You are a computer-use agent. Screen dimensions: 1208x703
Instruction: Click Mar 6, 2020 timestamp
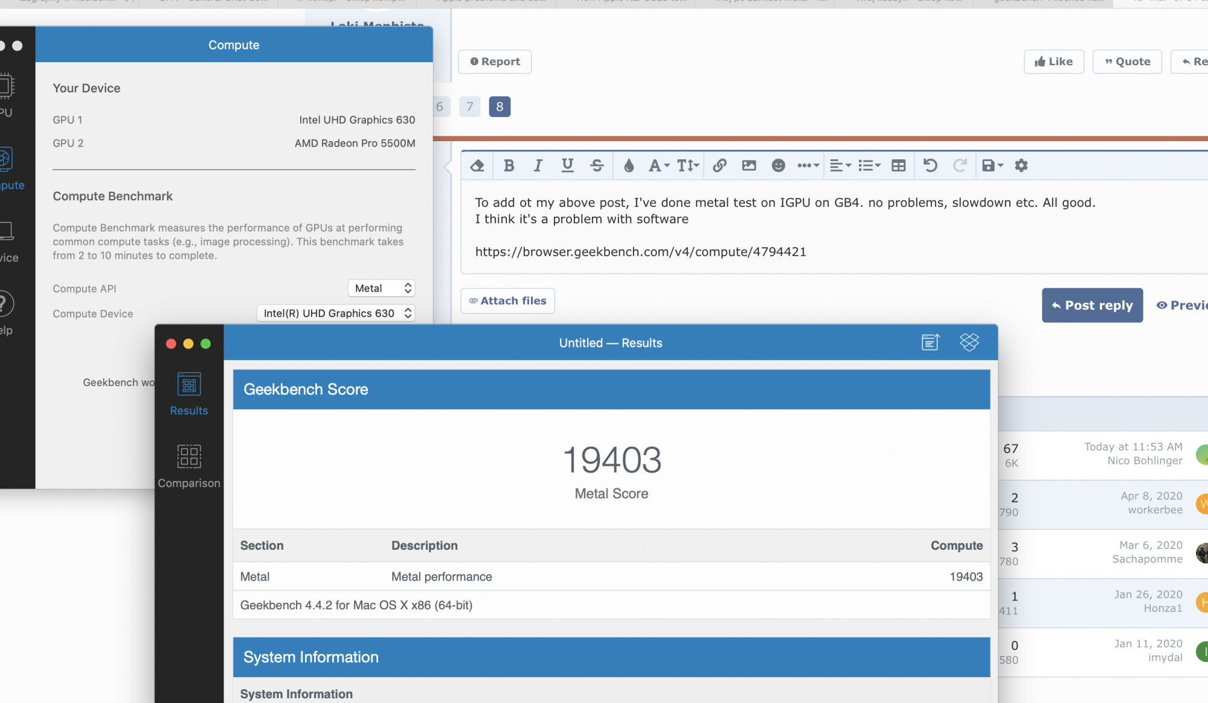point(1151,546)
